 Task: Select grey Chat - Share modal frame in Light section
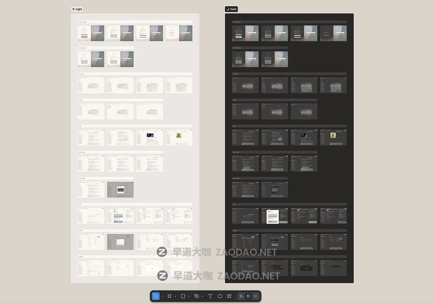[x=120, y=190]
